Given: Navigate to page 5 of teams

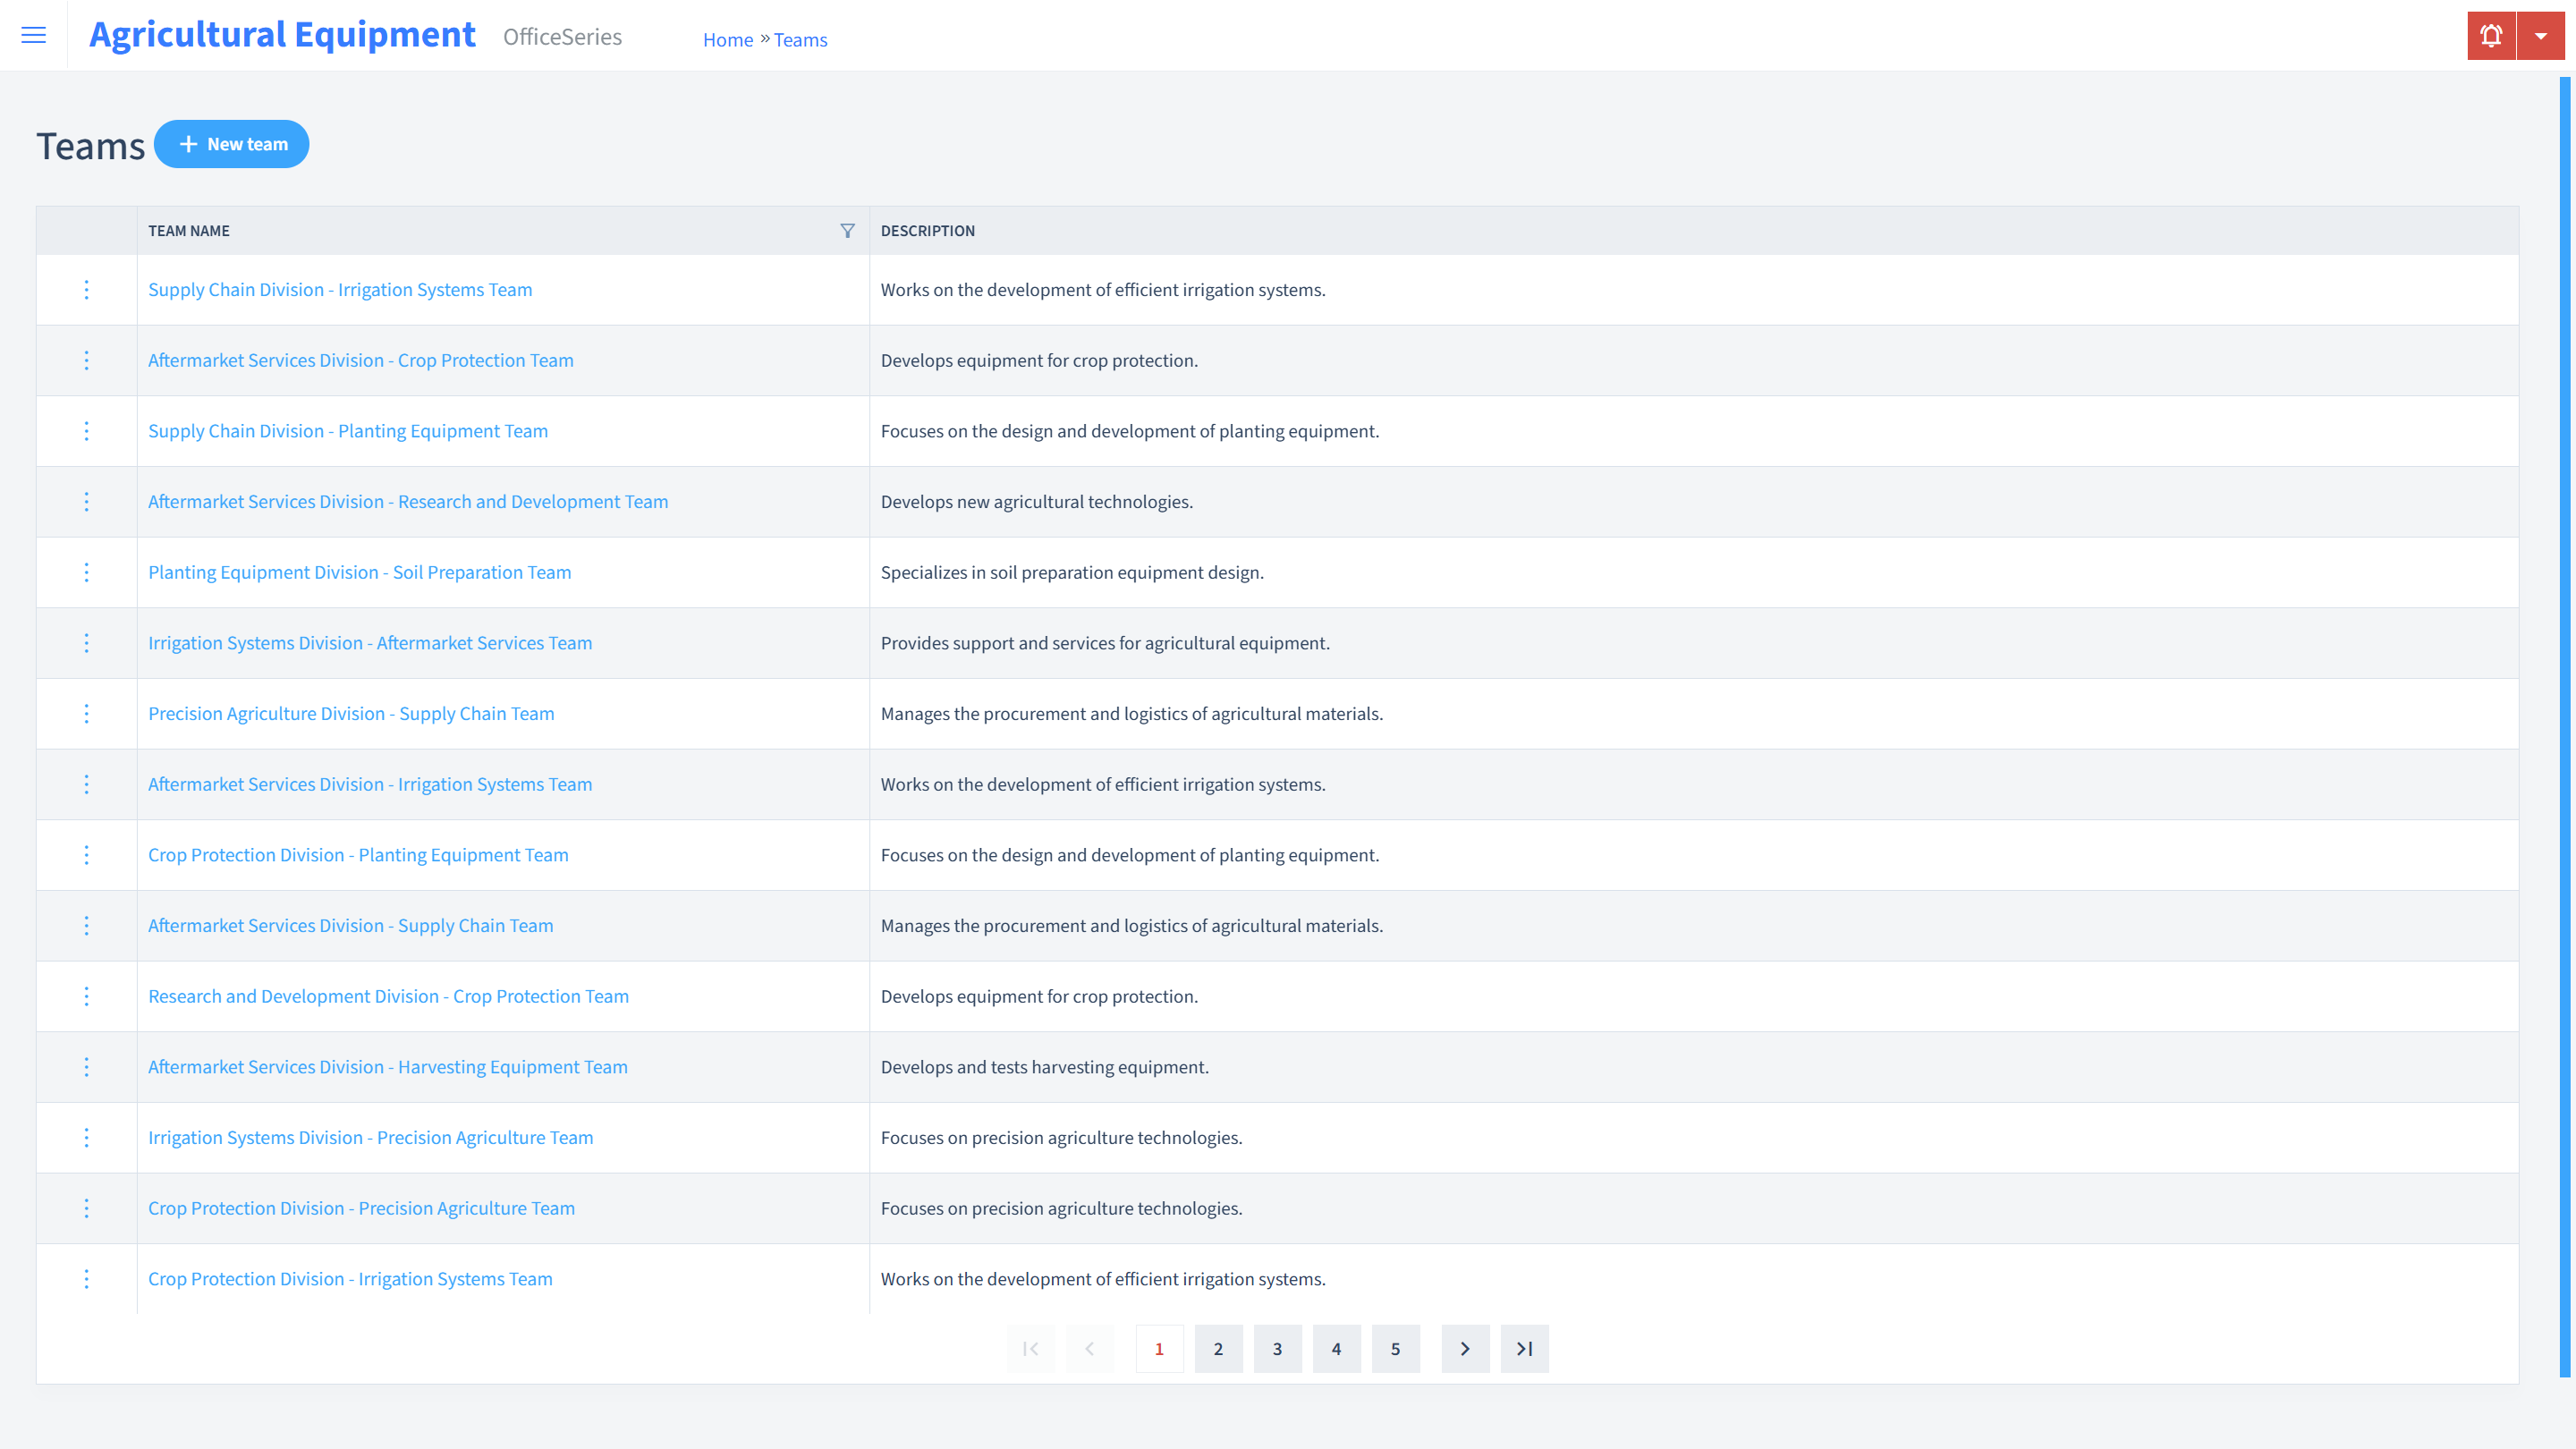Looking at the screenshot, I should point(1396,1348).
